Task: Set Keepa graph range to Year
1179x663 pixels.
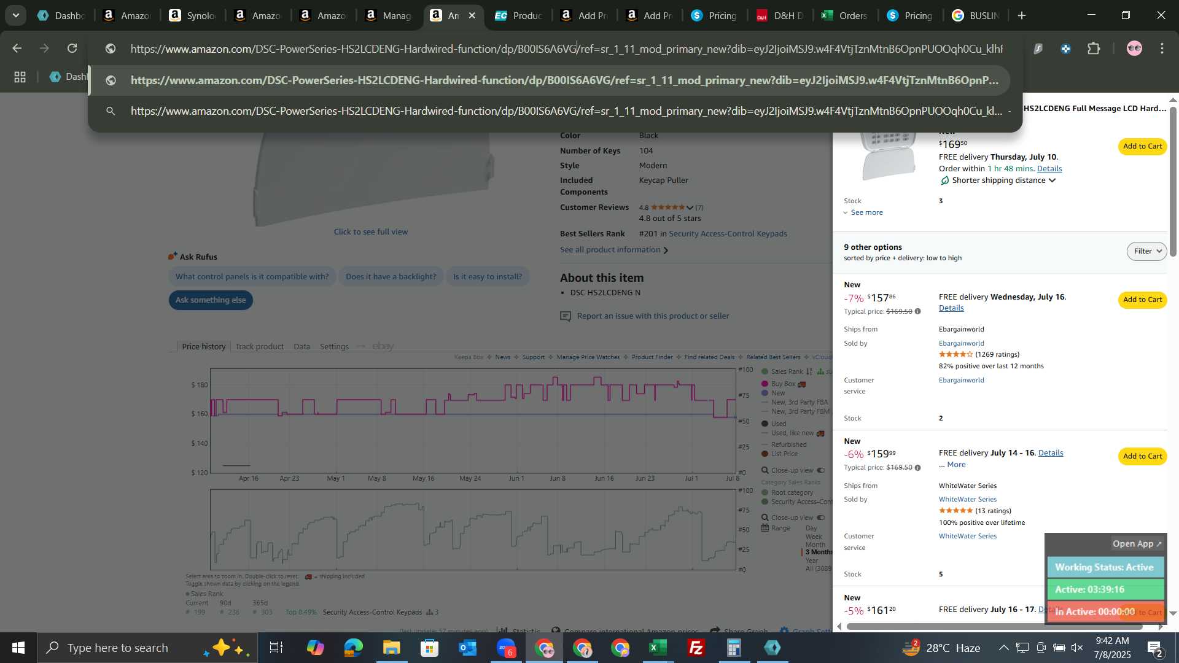Action: point(811,561)
